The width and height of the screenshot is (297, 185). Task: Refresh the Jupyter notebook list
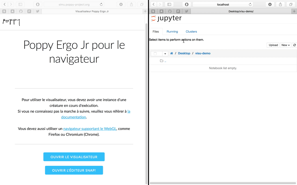(x=295, y=45)
